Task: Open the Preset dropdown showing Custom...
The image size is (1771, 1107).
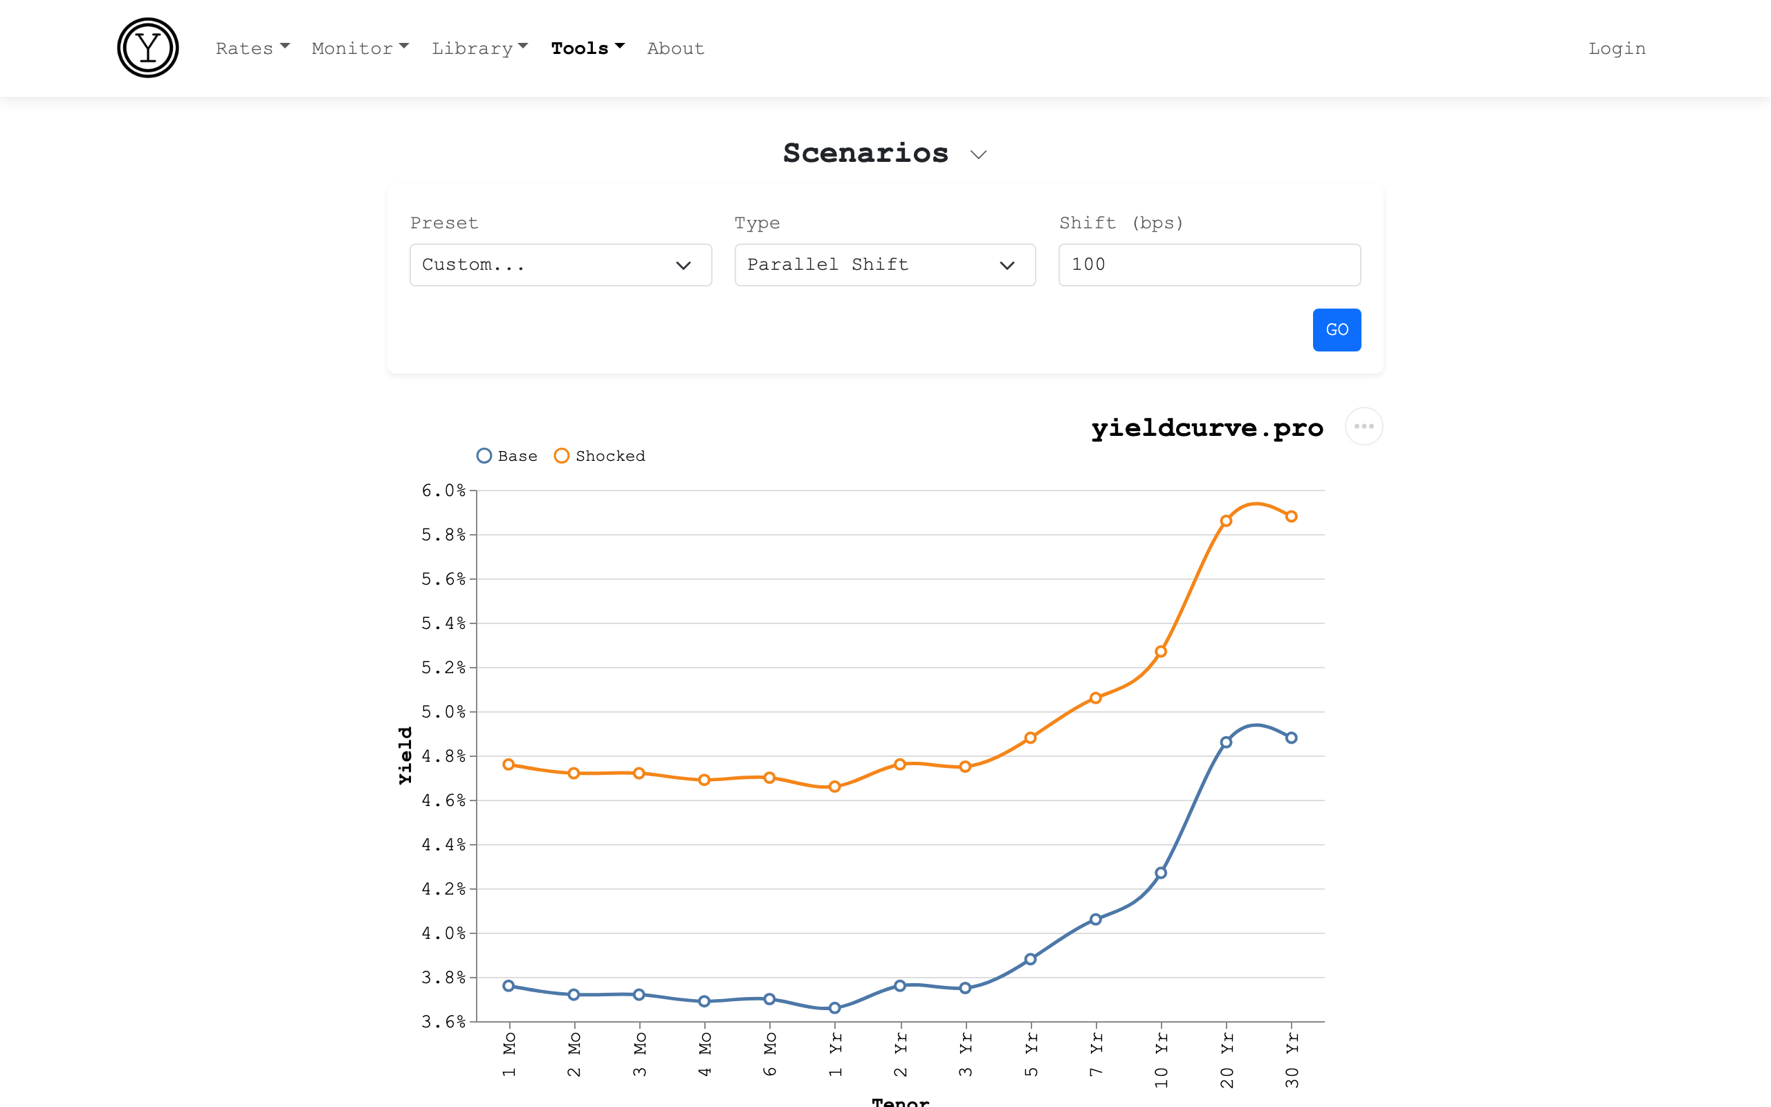Action: 560,265
